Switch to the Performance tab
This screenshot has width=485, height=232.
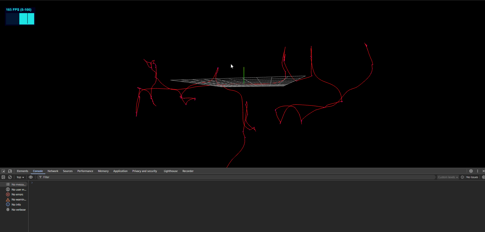pyautogui.click(x=85, y=171)
